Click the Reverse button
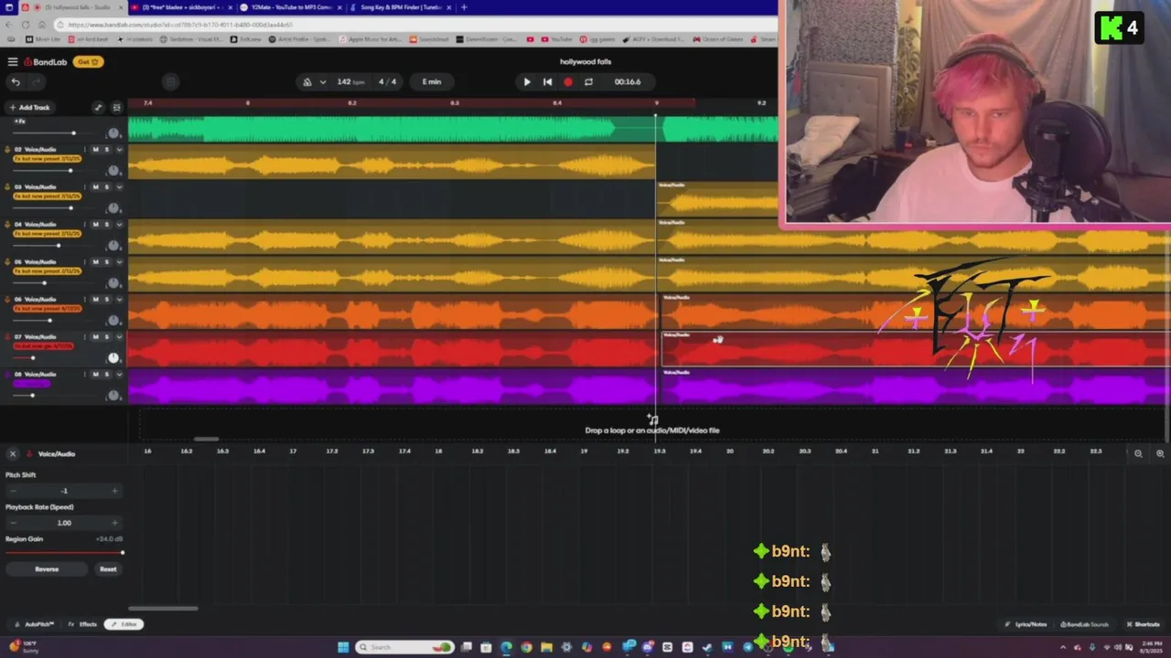1171x658 pixels. click(47, 569)
